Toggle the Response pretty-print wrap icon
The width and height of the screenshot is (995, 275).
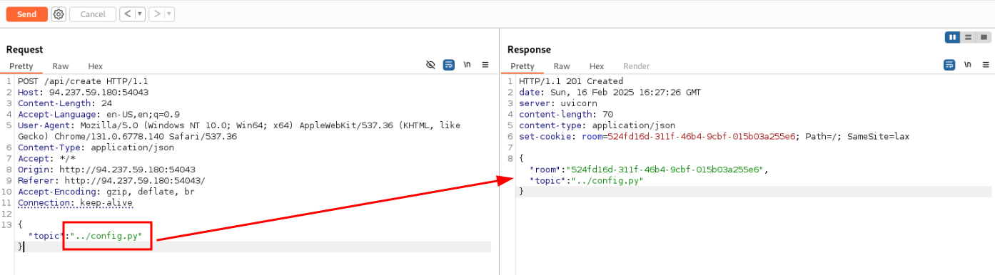(x=949, y=65)
